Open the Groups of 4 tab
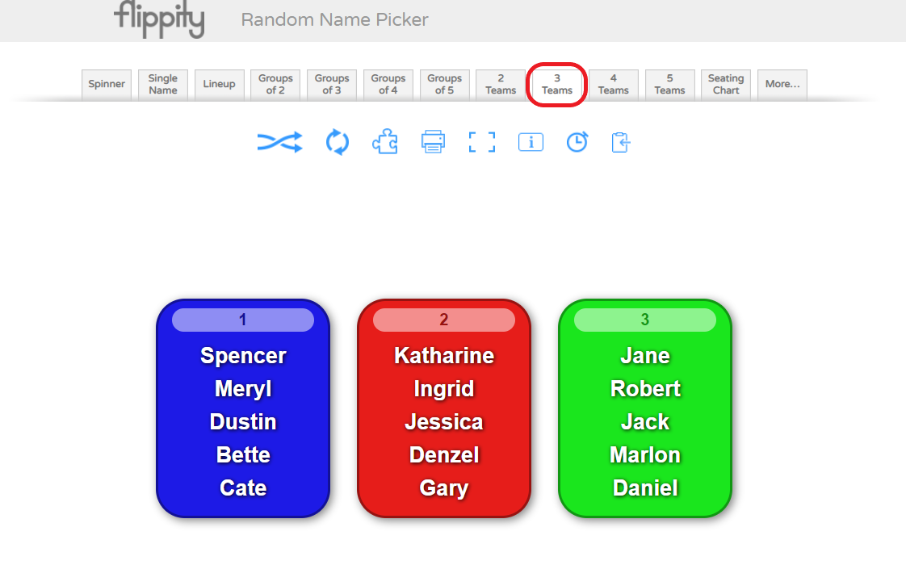 (388, 84)
